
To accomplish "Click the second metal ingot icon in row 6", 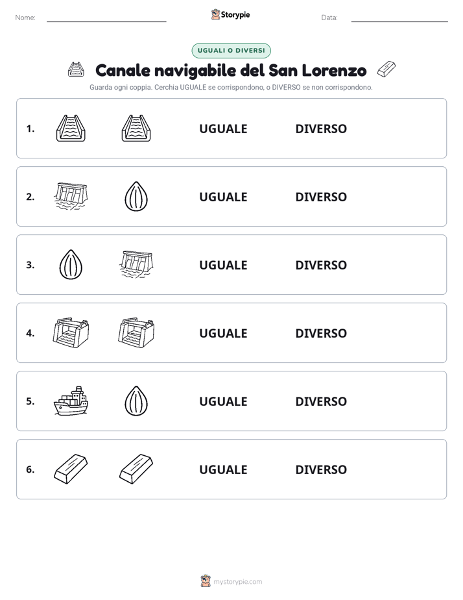I will click(x=136, y=469).
